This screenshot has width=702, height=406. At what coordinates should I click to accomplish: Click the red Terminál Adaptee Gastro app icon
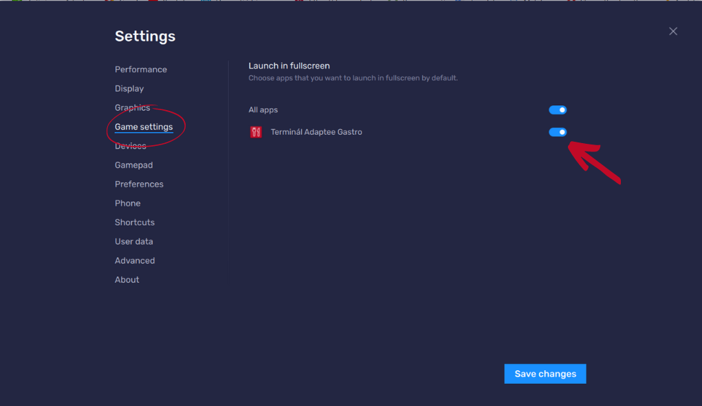pos(256,132)
